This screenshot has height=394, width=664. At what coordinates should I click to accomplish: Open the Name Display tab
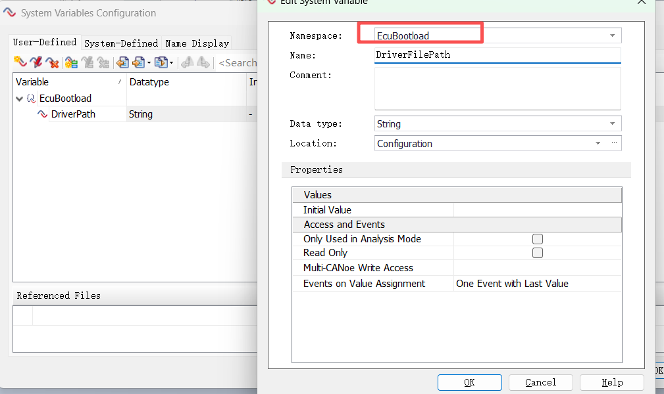[197, 43]
